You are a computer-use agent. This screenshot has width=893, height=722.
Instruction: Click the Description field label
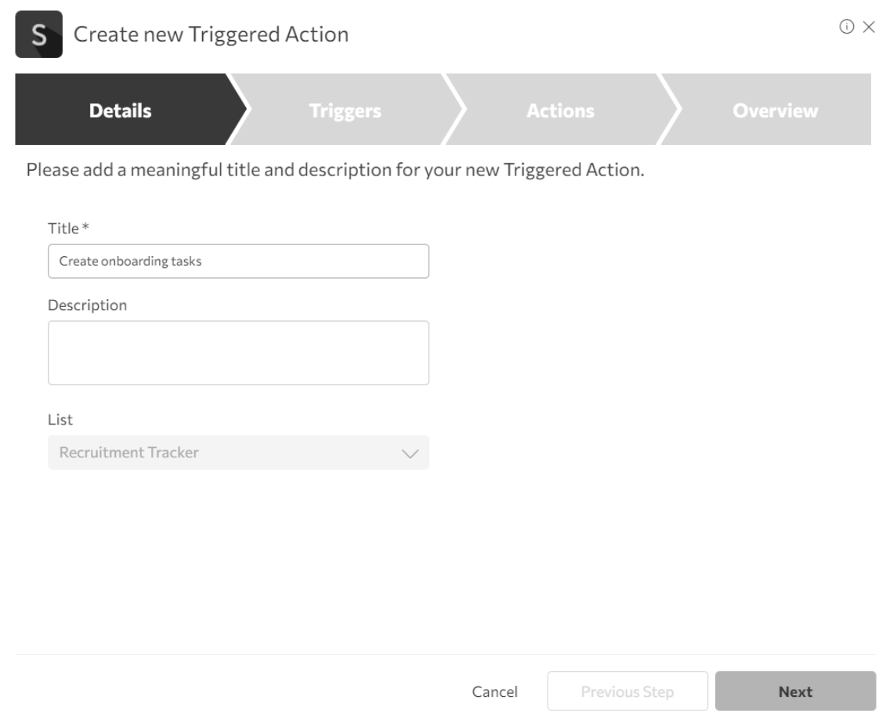click(87, 305)
